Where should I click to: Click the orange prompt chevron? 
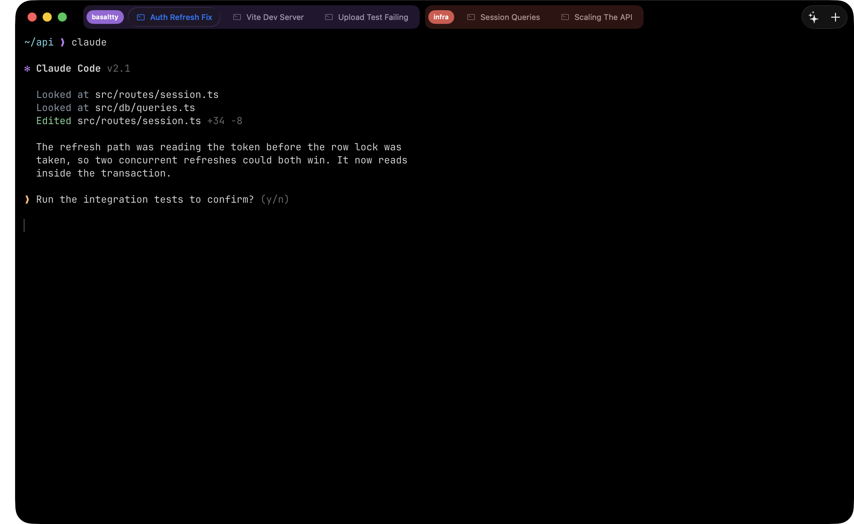click(27, 199)
